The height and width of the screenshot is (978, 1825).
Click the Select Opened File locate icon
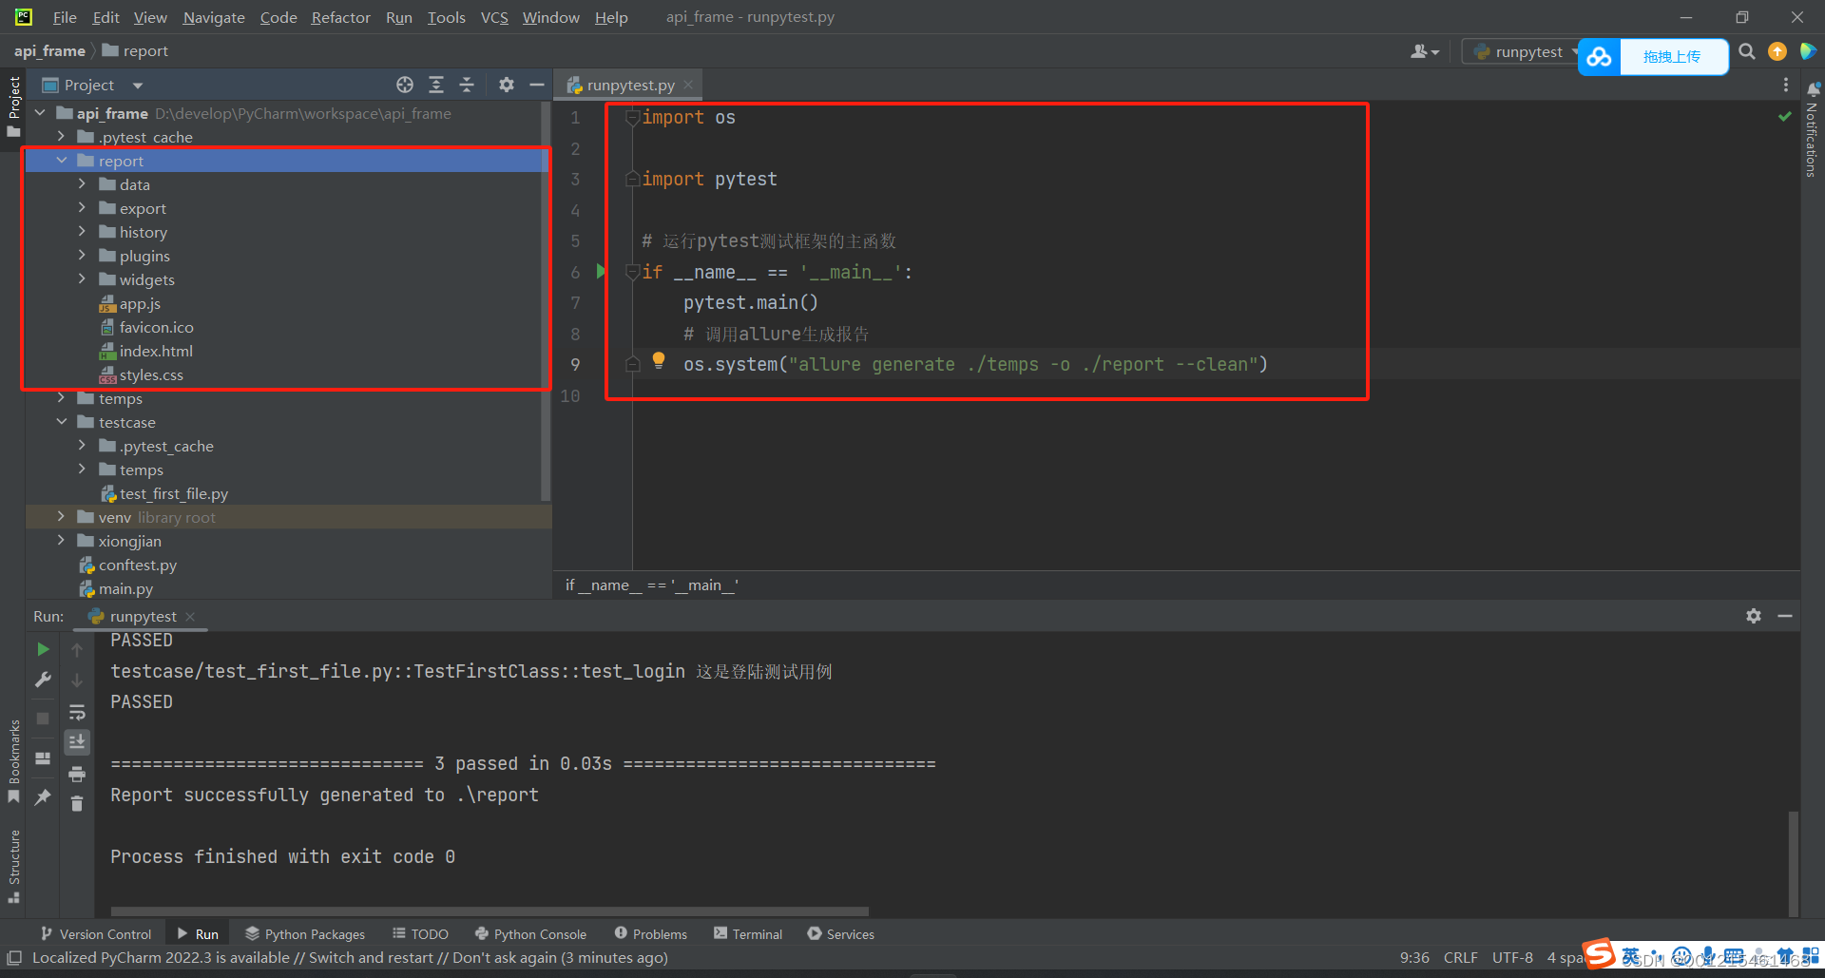click(x=405, y=85)
